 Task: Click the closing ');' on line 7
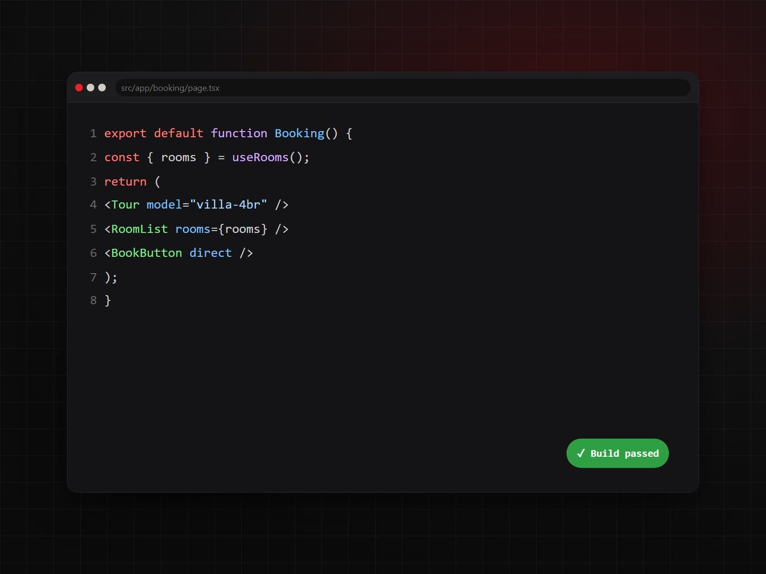pos(111,277)
